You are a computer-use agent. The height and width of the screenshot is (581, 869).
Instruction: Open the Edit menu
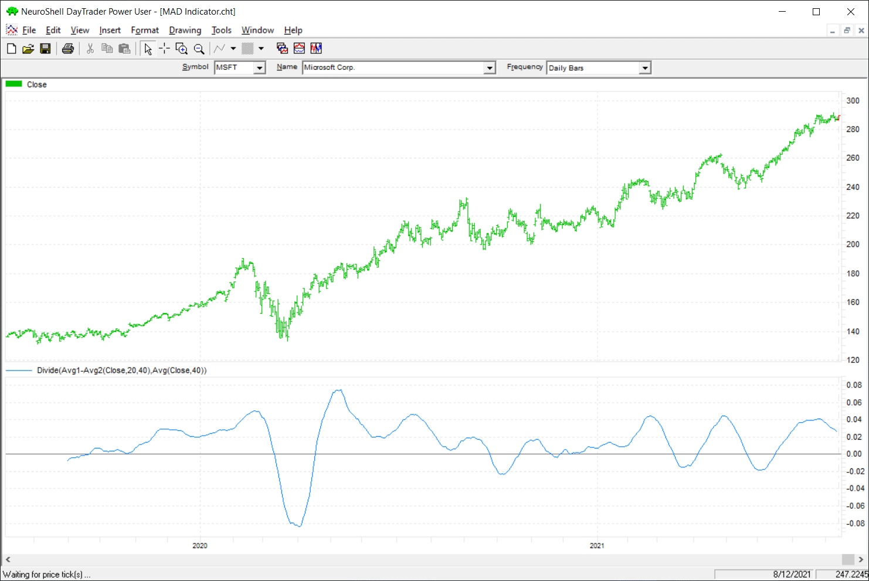(53, 30)
